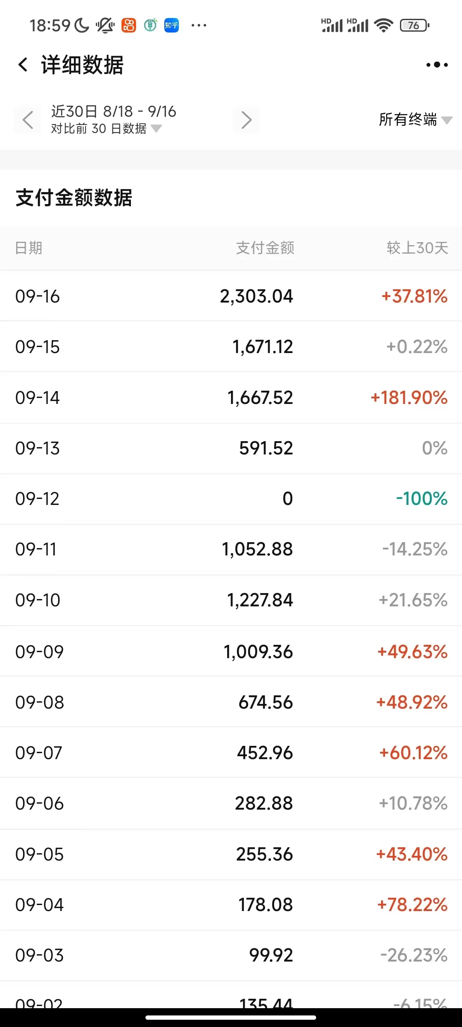The height and width of the screenshot is (1027, 462).
Task: Tap the -100% change for 09-12
Action: pyautogui.click(x=421, y=499)
